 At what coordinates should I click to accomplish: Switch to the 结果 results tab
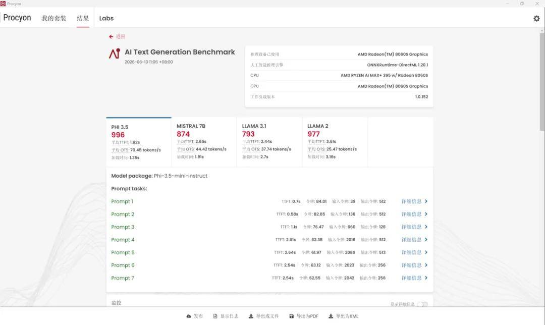pos(83,18)
